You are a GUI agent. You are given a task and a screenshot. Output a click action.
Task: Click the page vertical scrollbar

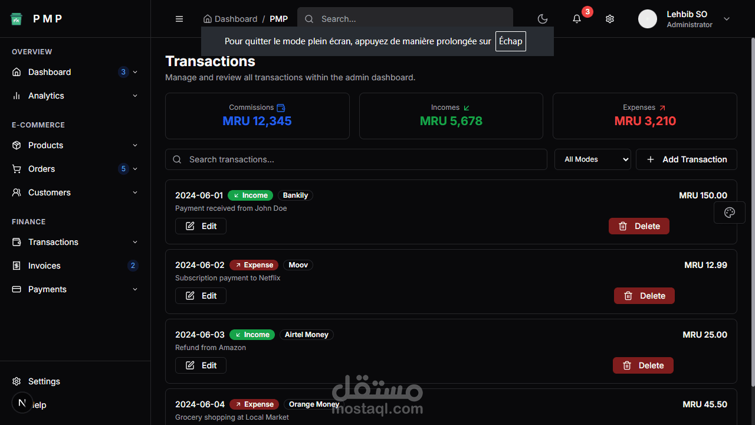click(752, 211)
